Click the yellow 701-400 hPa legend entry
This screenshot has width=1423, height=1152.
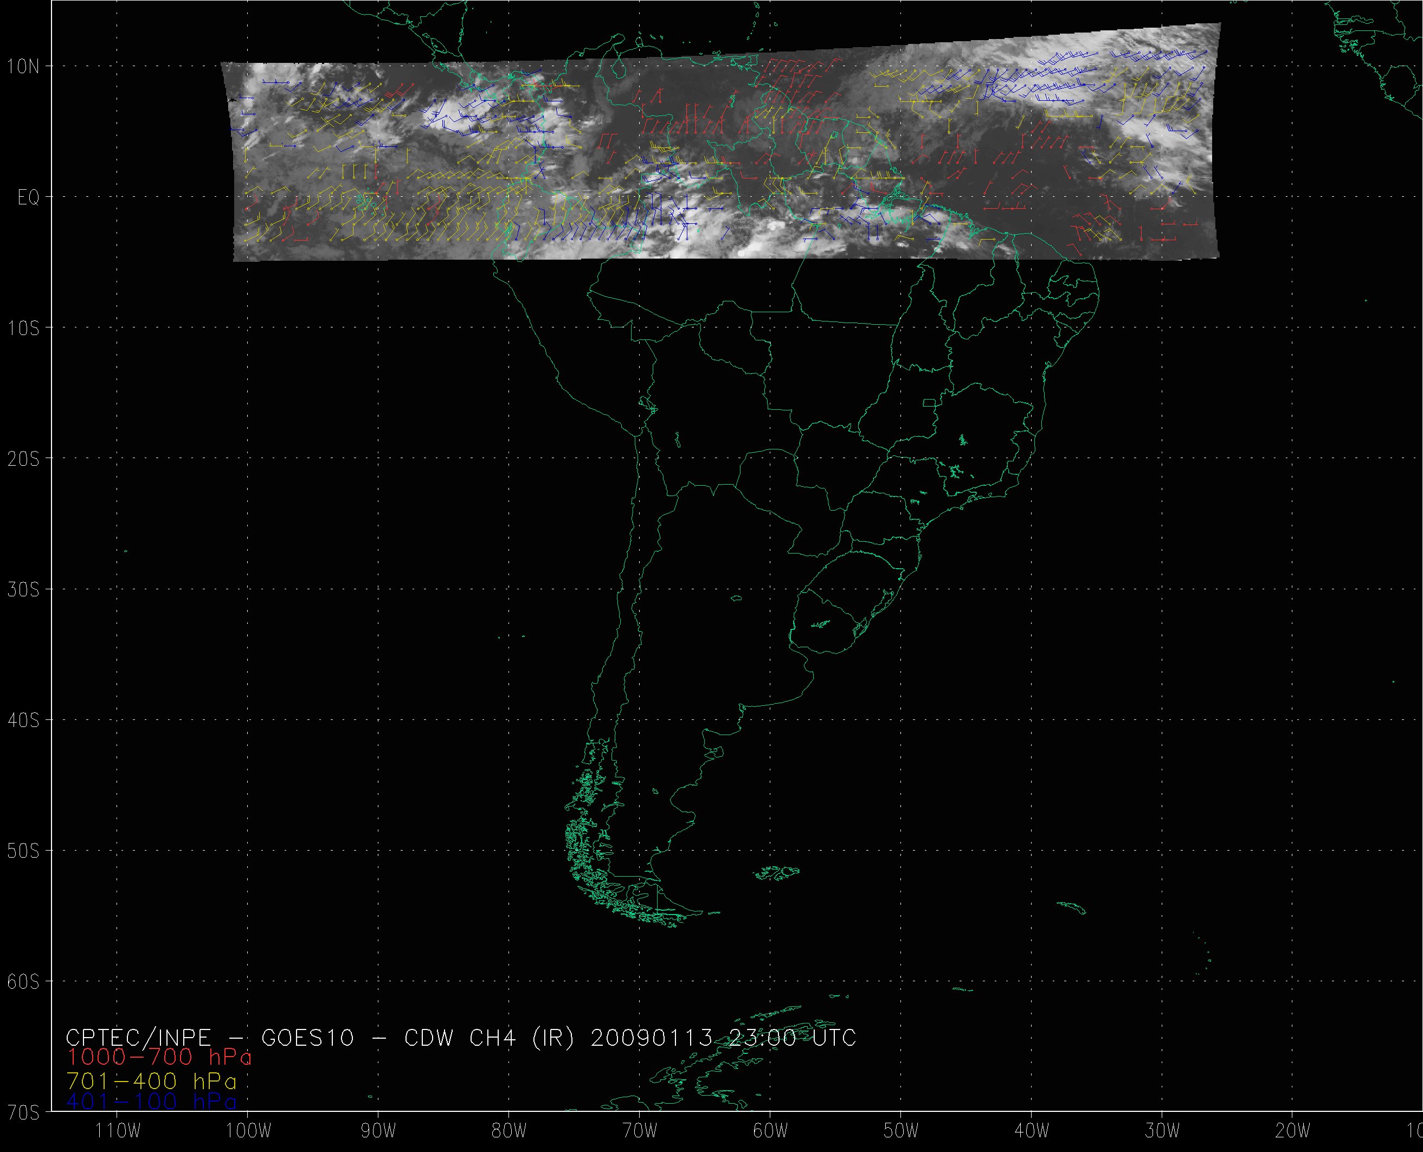pyautogui.click(x=151, y=1080)
